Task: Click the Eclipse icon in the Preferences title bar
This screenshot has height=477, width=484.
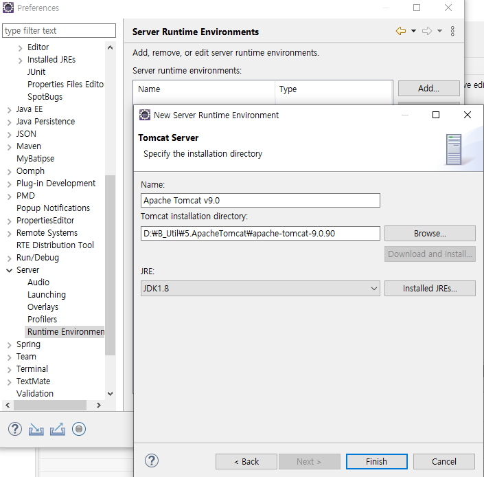Action: (x=8, y=8)
